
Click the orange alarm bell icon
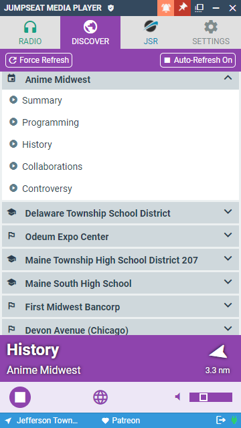[165, 8]
